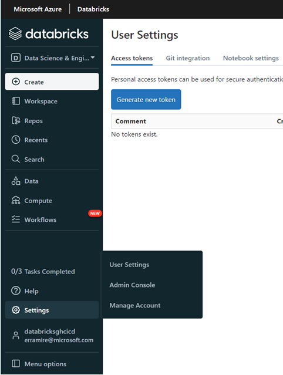Switch to the Git integration tab
This screenshot has width=283, height=375.
[188, 58]
